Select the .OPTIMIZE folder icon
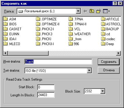This screenshot has height=108, width=124. [38, 19]
